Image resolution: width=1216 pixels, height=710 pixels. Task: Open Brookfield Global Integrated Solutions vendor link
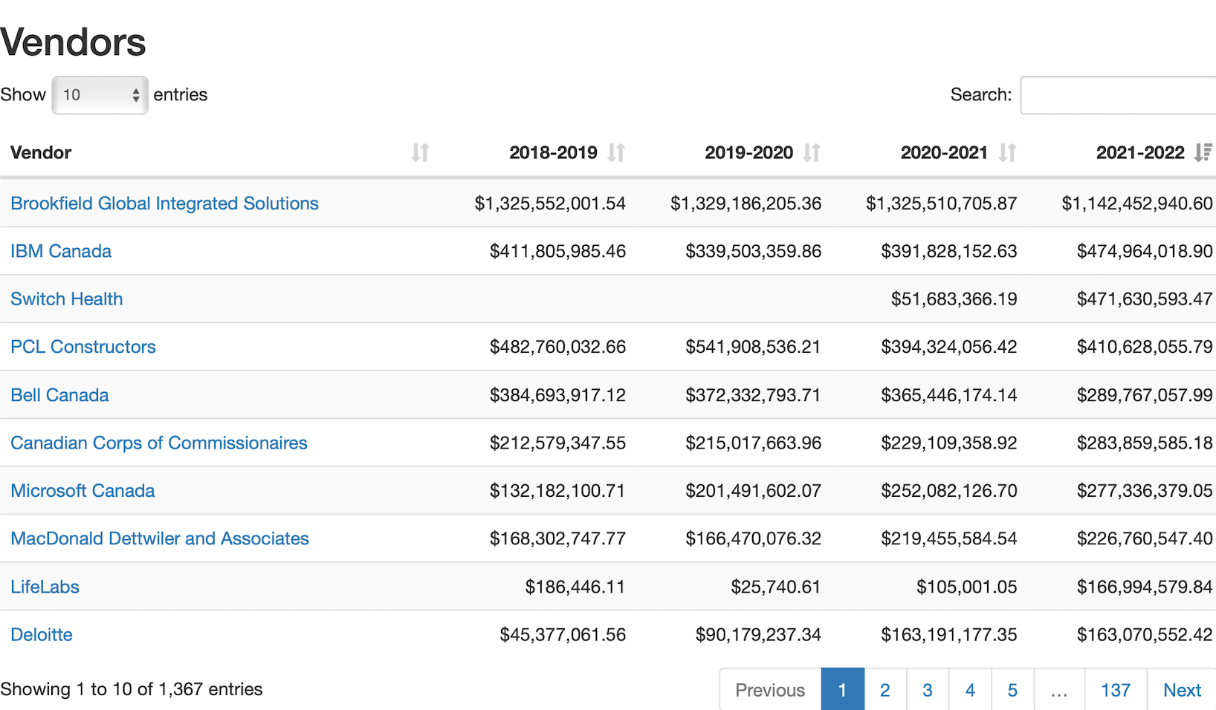coord(164,203)
